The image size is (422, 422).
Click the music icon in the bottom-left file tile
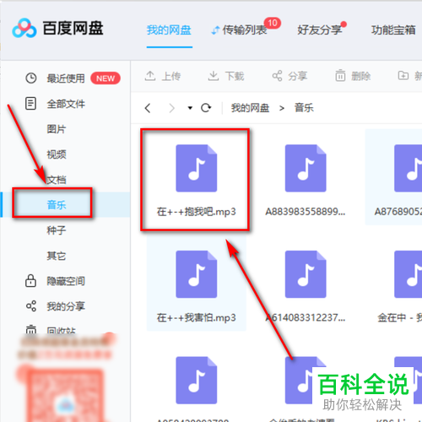(197, 380)
